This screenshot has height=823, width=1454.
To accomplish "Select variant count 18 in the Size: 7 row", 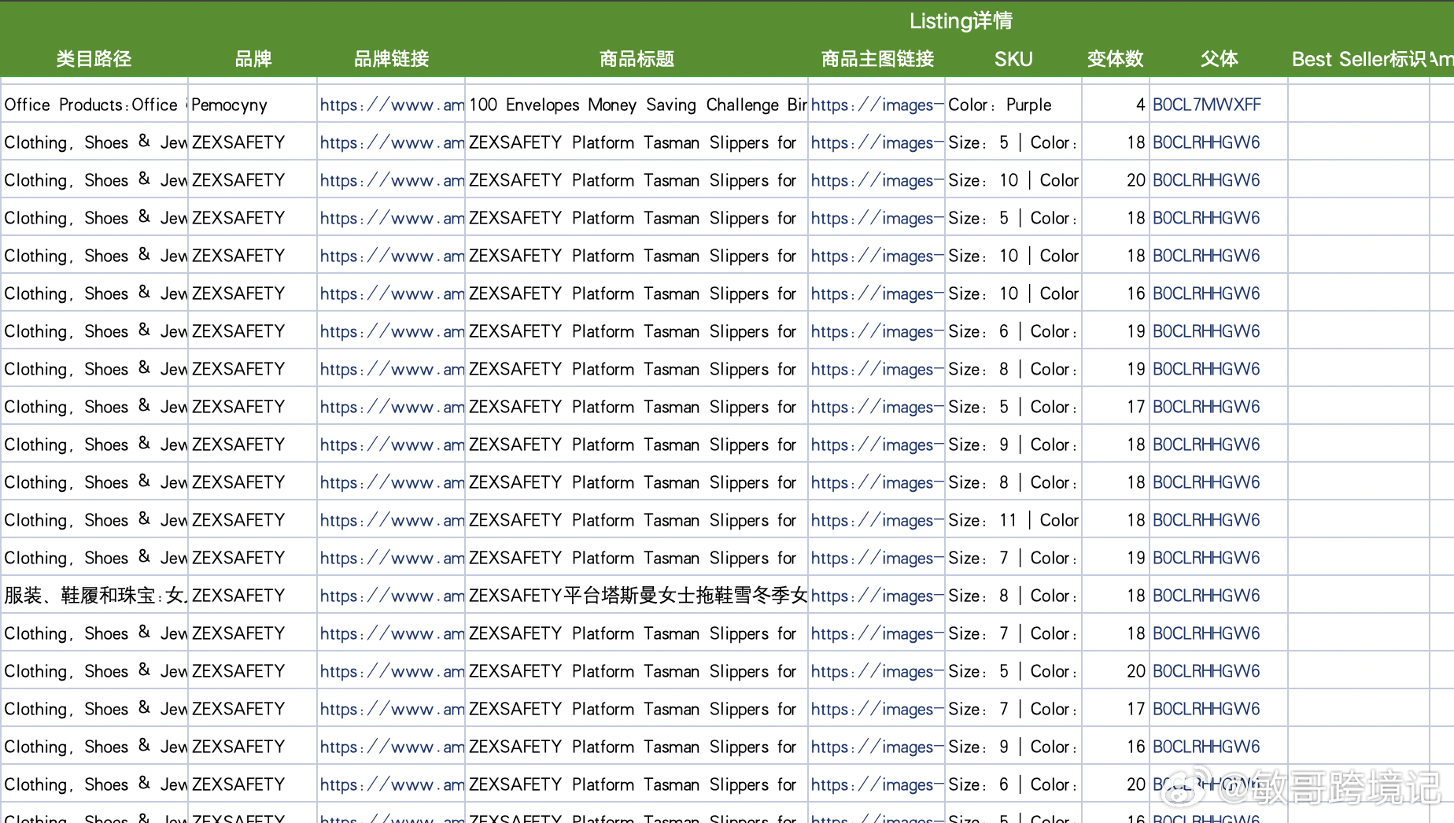I will (1115, 633).
